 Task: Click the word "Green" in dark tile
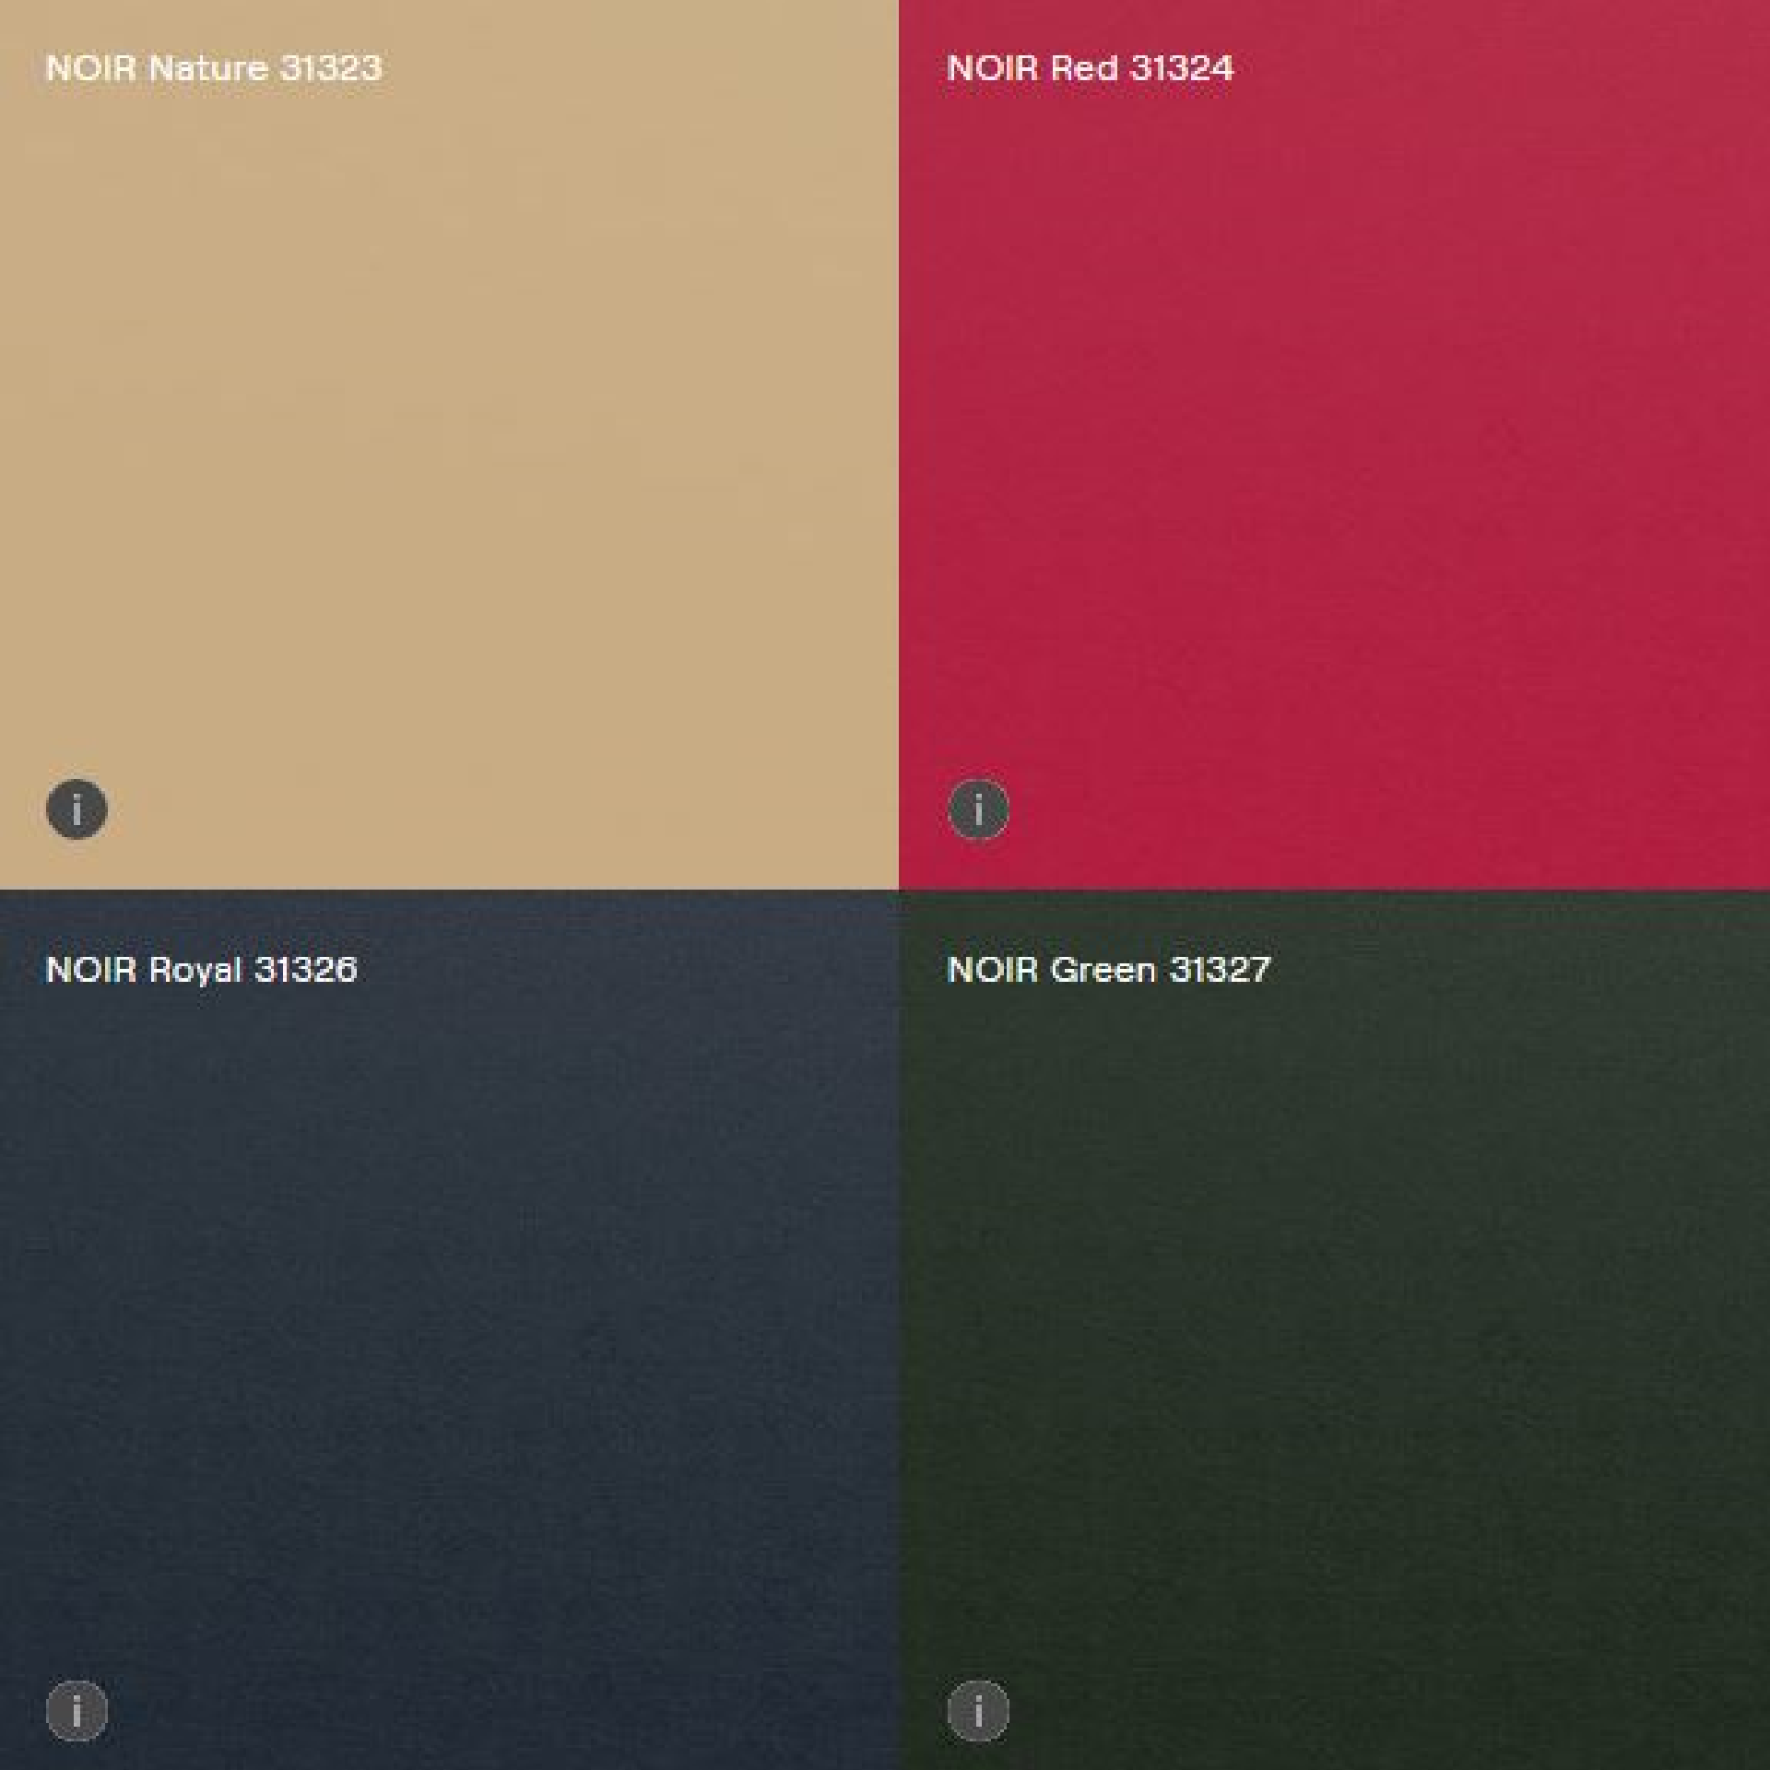pyautogui.click(x=1103, y=970)
